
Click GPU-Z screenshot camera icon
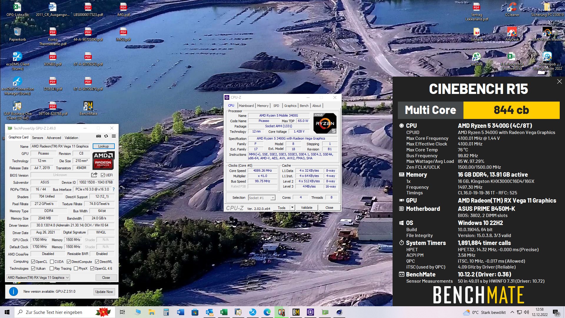[99, 136]
